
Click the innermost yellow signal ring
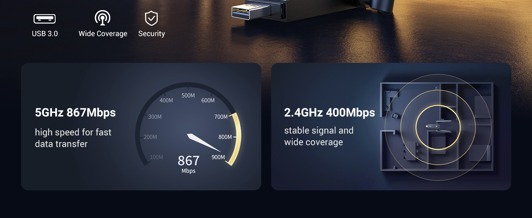pos(438,127)
